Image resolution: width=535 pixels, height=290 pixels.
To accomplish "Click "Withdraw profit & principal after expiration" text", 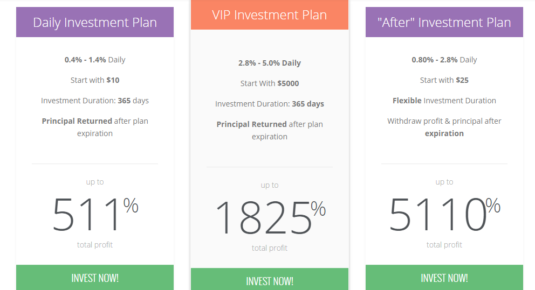I will [444, 127].
